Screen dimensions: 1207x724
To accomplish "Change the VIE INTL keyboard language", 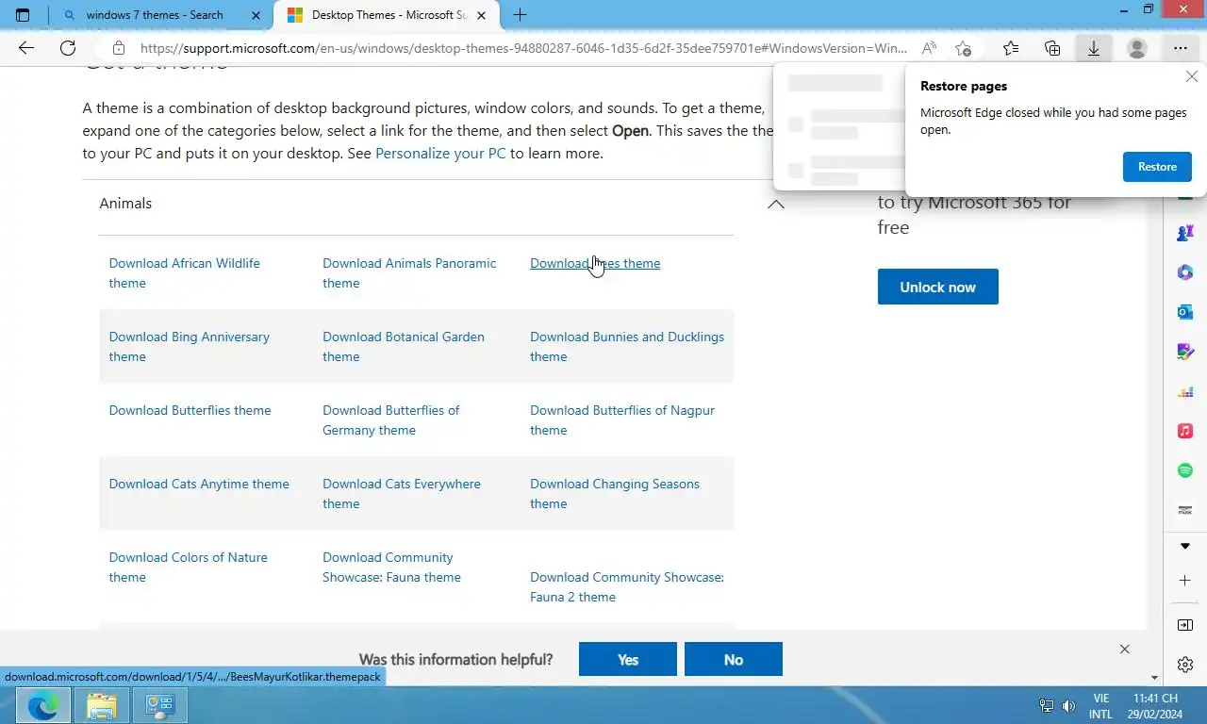I will (x=1100, y=706).
